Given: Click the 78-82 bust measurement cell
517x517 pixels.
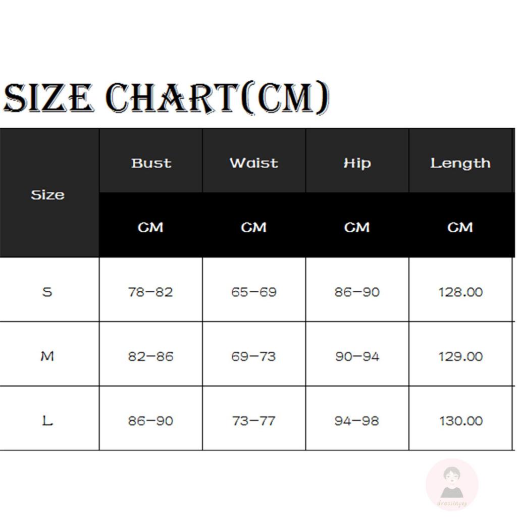Looking at the screenshot, I should [150, 292].
